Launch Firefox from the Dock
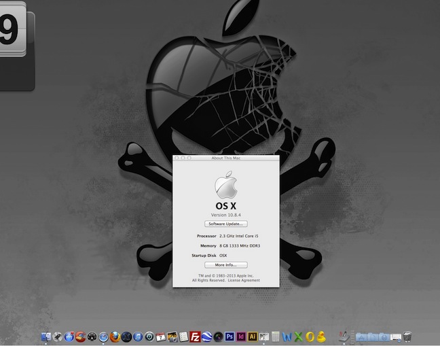Image resolution: width=440 pixels, height=346 pixels. (x=115, y=336)
